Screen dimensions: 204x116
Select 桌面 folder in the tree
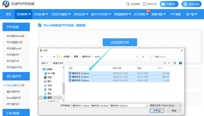pyautogui.click(x=48, y=98)
